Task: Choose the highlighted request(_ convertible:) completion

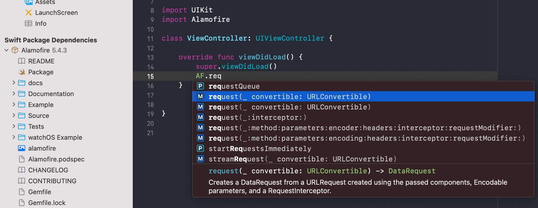Action: point(363,97)
